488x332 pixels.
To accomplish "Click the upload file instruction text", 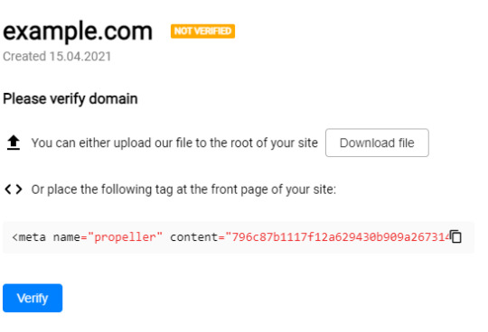I will [x=174, y=143].
